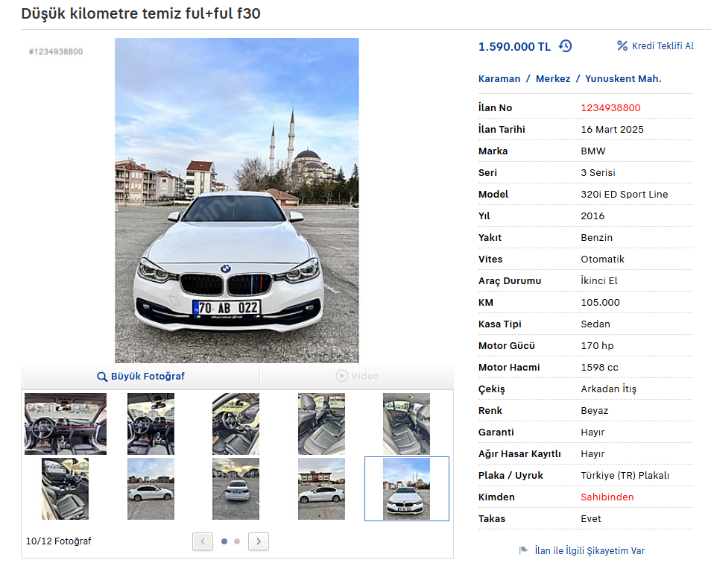Select the rear view car thumbnail
Viewport: 711px width, 566px height.
coord(236,488)
